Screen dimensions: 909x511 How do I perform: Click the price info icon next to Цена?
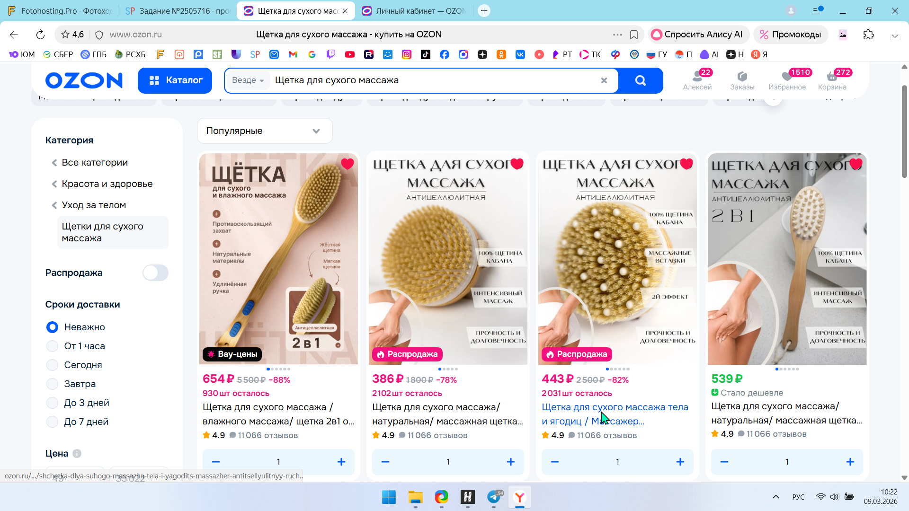pyautogui.click(x=77, y=453)
